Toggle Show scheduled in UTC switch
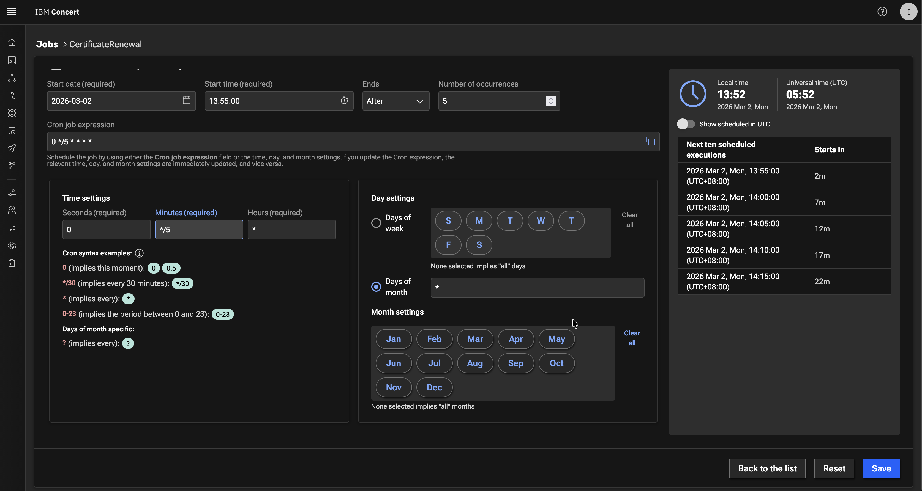Screen dimensions: 922x491 click(x=686, y=124)
